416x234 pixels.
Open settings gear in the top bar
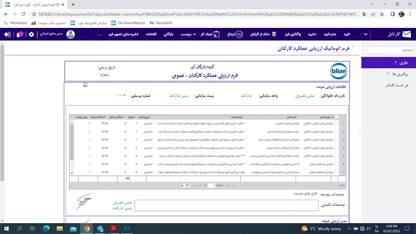[x=31, y=34]
